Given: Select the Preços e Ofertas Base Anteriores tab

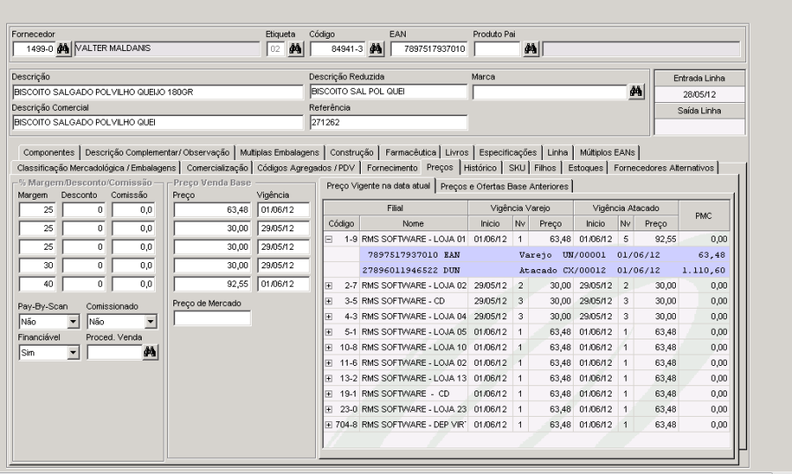Looking at the screenshot, I should 505,186.
